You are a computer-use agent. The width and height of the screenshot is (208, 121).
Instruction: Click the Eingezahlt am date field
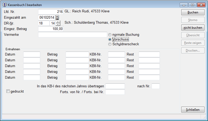point(47,17)
